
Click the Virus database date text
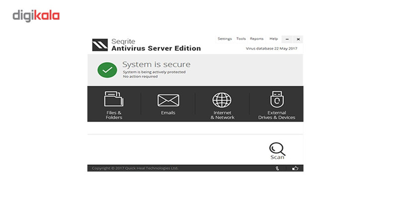[271, 49]
